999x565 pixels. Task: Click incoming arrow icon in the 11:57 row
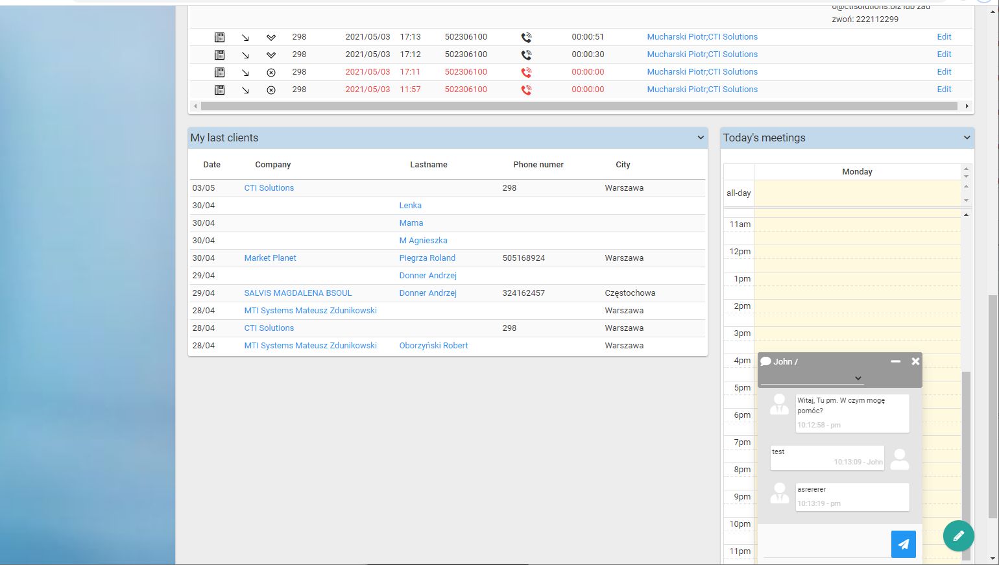(x=245, y=90)
